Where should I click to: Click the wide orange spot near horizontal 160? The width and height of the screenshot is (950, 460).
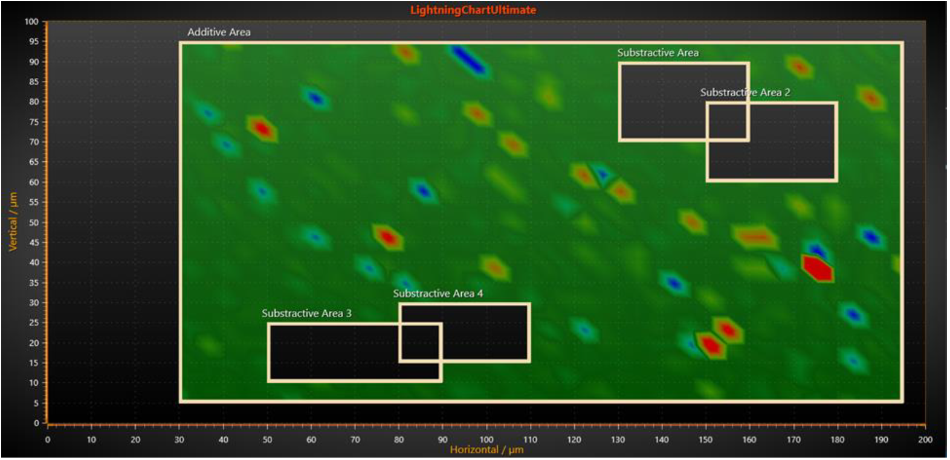click(x=755, y=237)
